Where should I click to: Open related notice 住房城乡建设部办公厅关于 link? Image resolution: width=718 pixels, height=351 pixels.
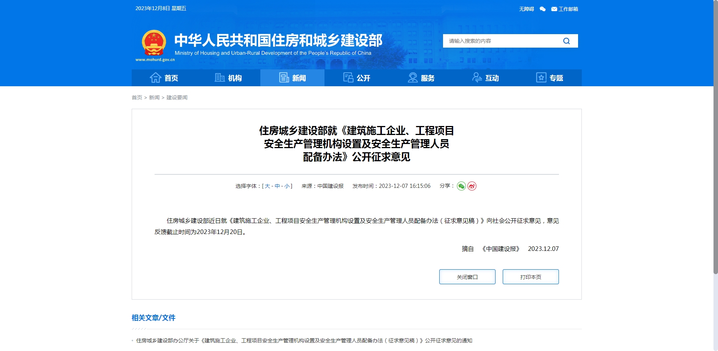coord(304,340)
